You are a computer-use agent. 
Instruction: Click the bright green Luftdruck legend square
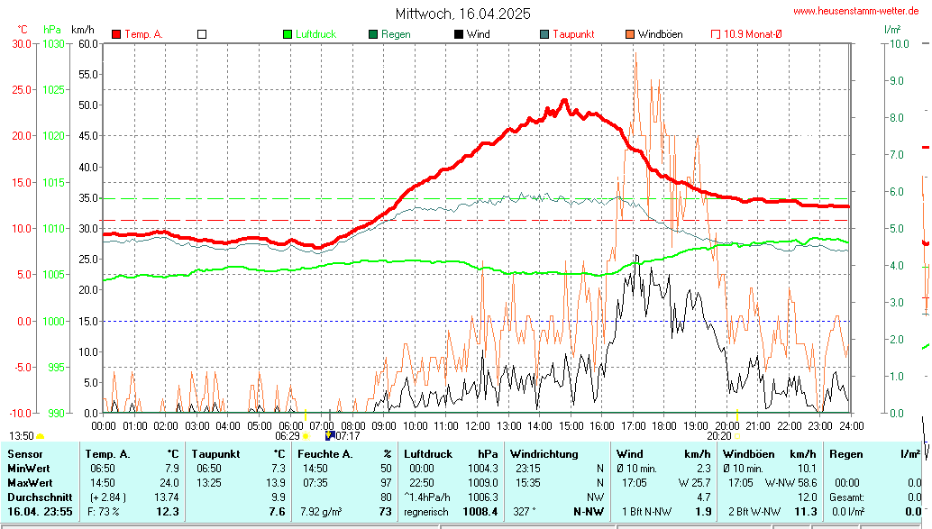pyautogui.click(x=288, y=34)
